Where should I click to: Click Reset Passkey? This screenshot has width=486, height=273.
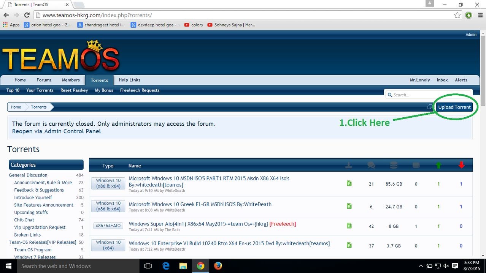(x=74, y=90)
